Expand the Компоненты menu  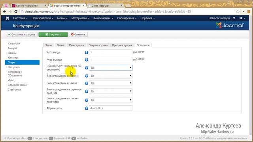[x=103, y=18]
